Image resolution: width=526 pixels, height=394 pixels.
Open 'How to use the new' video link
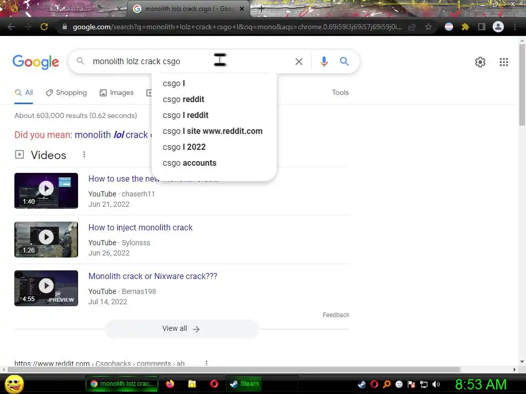(123, 179)
